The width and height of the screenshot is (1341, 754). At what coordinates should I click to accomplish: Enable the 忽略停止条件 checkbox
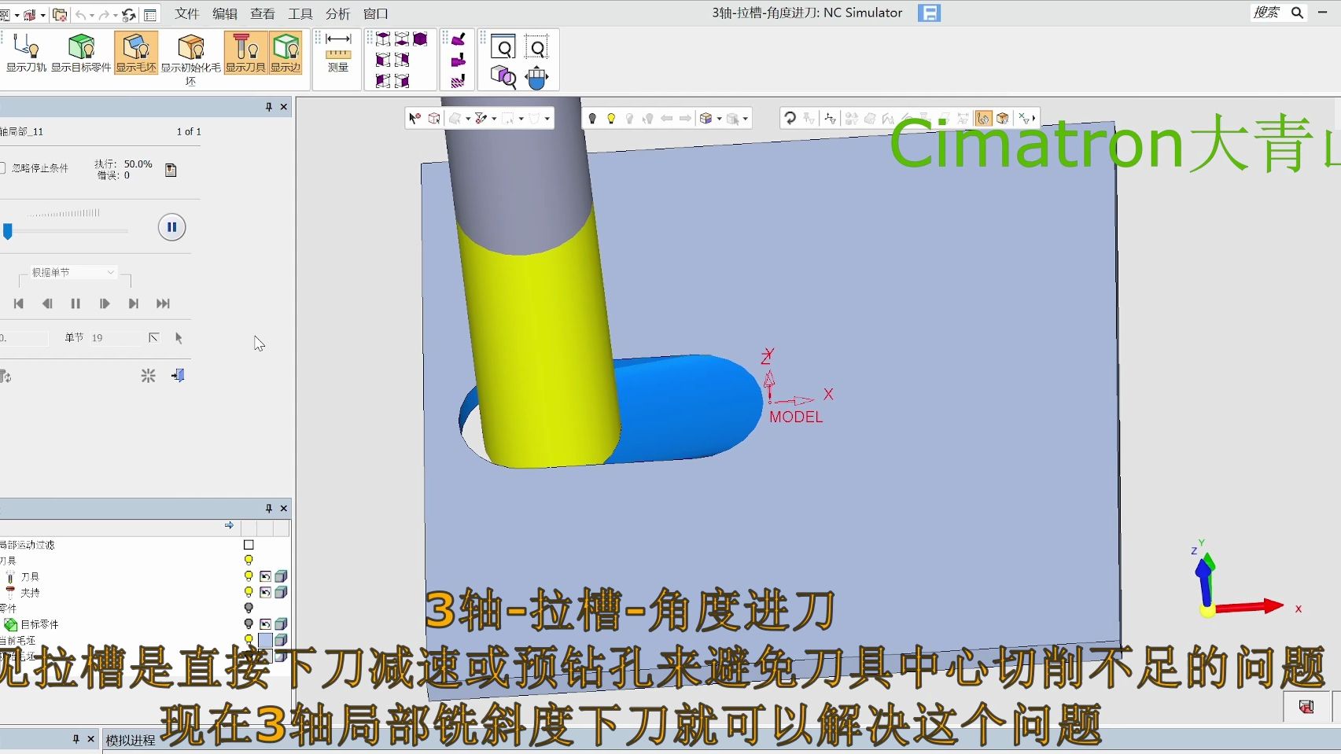[x=3, y=168]
